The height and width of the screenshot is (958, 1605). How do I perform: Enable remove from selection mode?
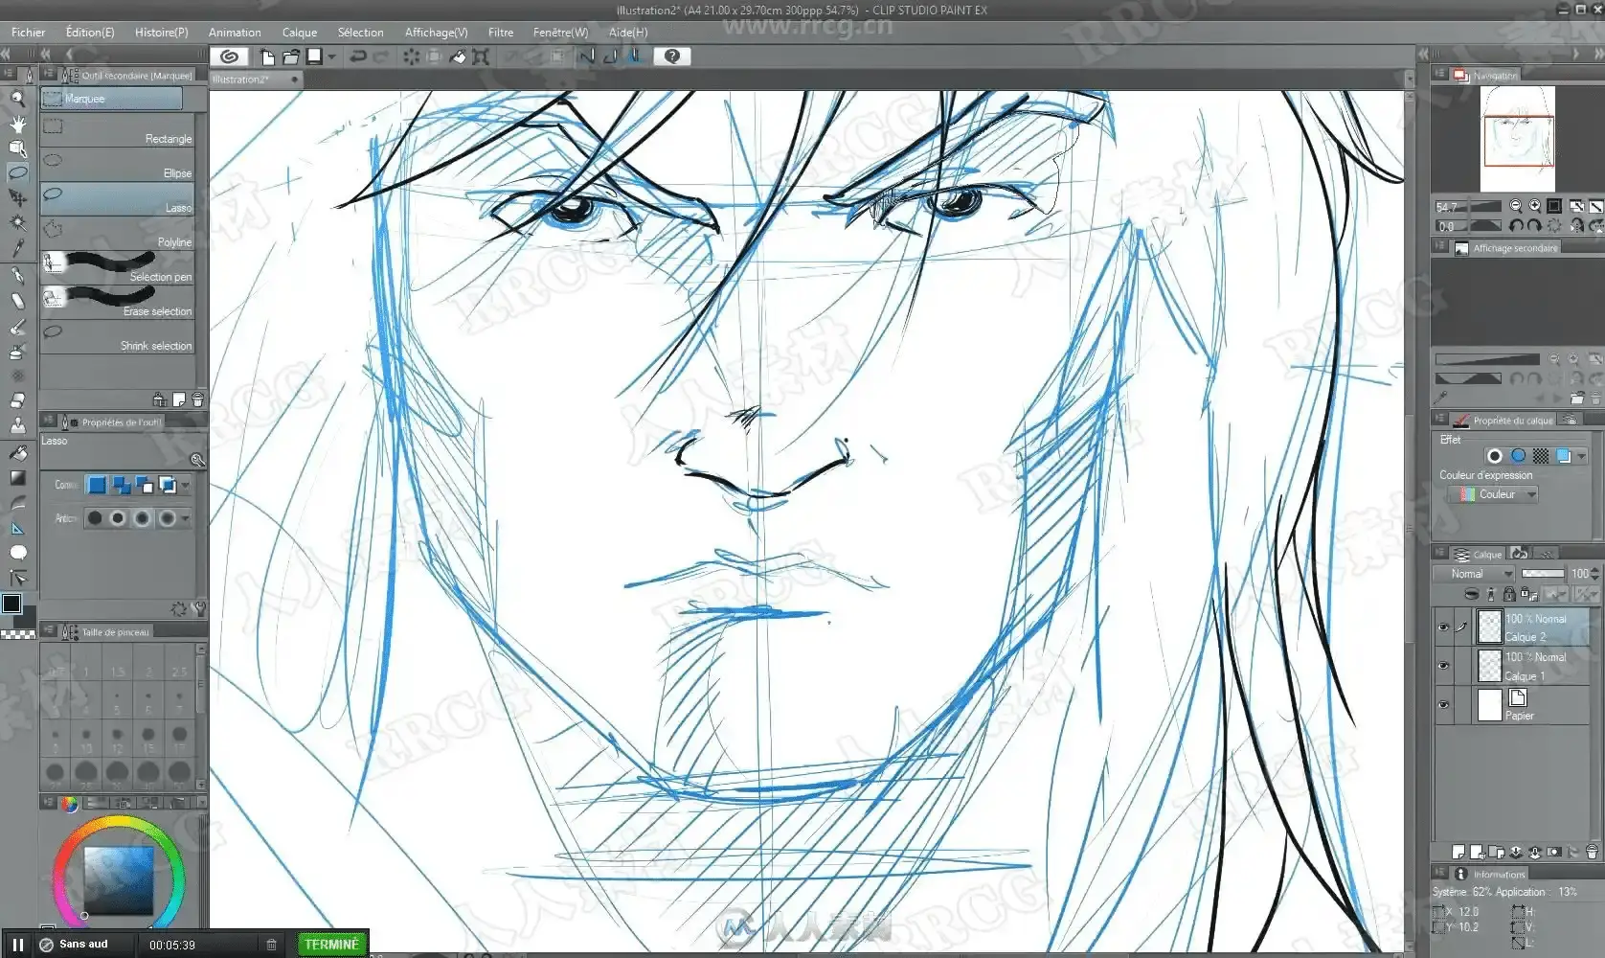(144, 485)
